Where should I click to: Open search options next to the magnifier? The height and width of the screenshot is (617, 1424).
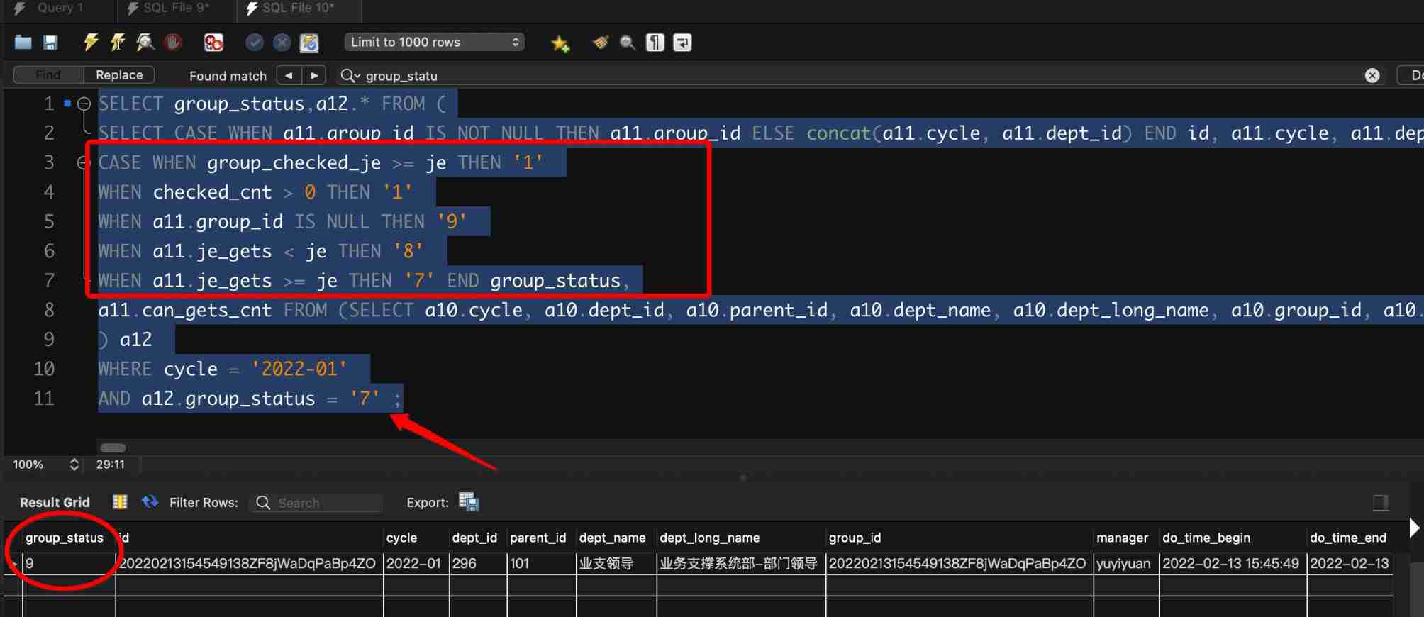tap(350, 75)
